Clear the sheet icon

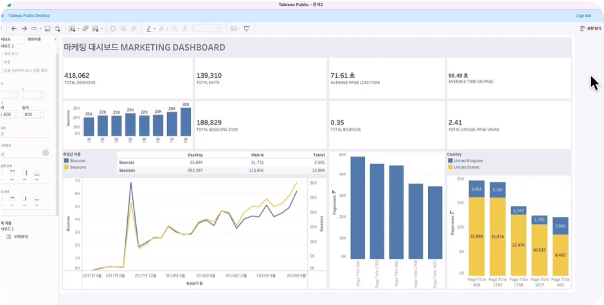pos(95,28)
